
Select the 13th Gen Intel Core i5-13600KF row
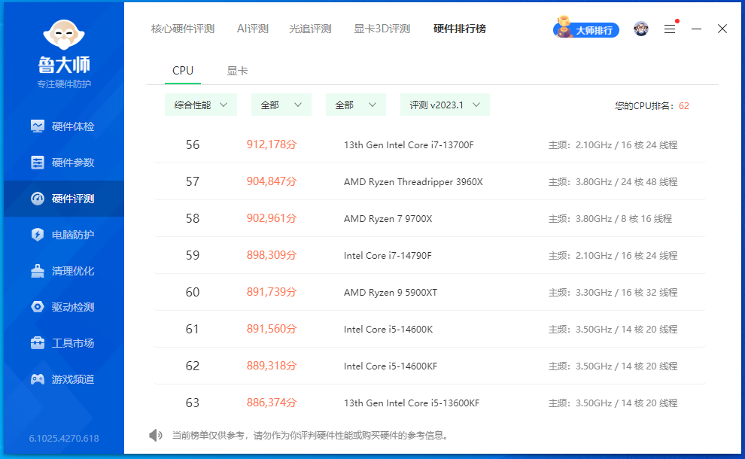coord(430,403)
